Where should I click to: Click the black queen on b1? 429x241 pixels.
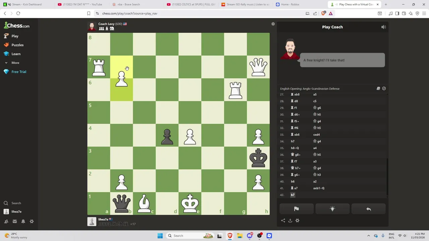coord(122,204)
